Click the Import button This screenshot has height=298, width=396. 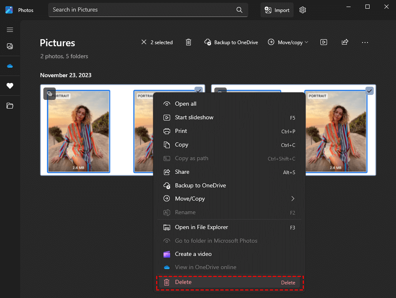[277, 10]
